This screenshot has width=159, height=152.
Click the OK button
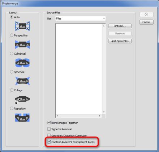point(146,14)
